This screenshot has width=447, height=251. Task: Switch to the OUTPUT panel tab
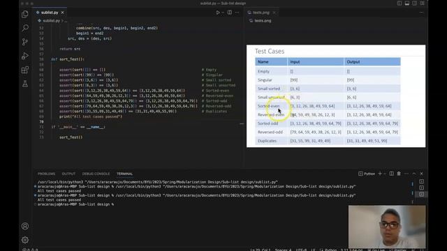coord(68,174)
